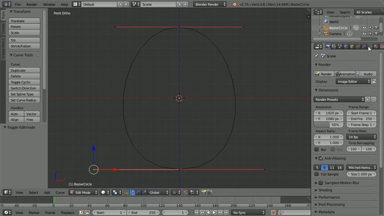Enable the Border render checkbox
This screenshot has height=216, width=384.
[317, 149]
